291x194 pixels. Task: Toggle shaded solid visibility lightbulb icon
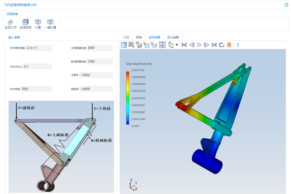[154, 45]
